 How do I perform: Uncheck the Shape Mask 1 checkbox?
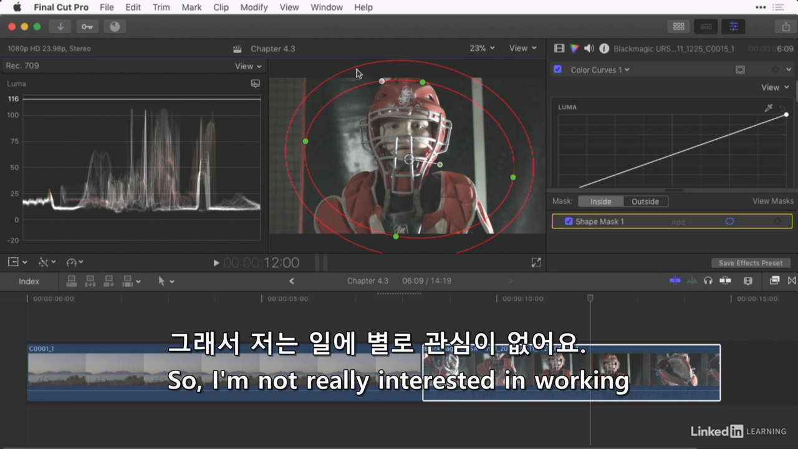(569, 221)
